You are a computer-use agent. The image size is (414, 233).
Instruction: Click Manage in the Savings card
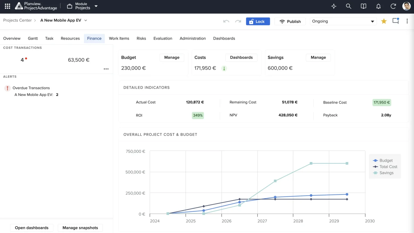point(318,57)
